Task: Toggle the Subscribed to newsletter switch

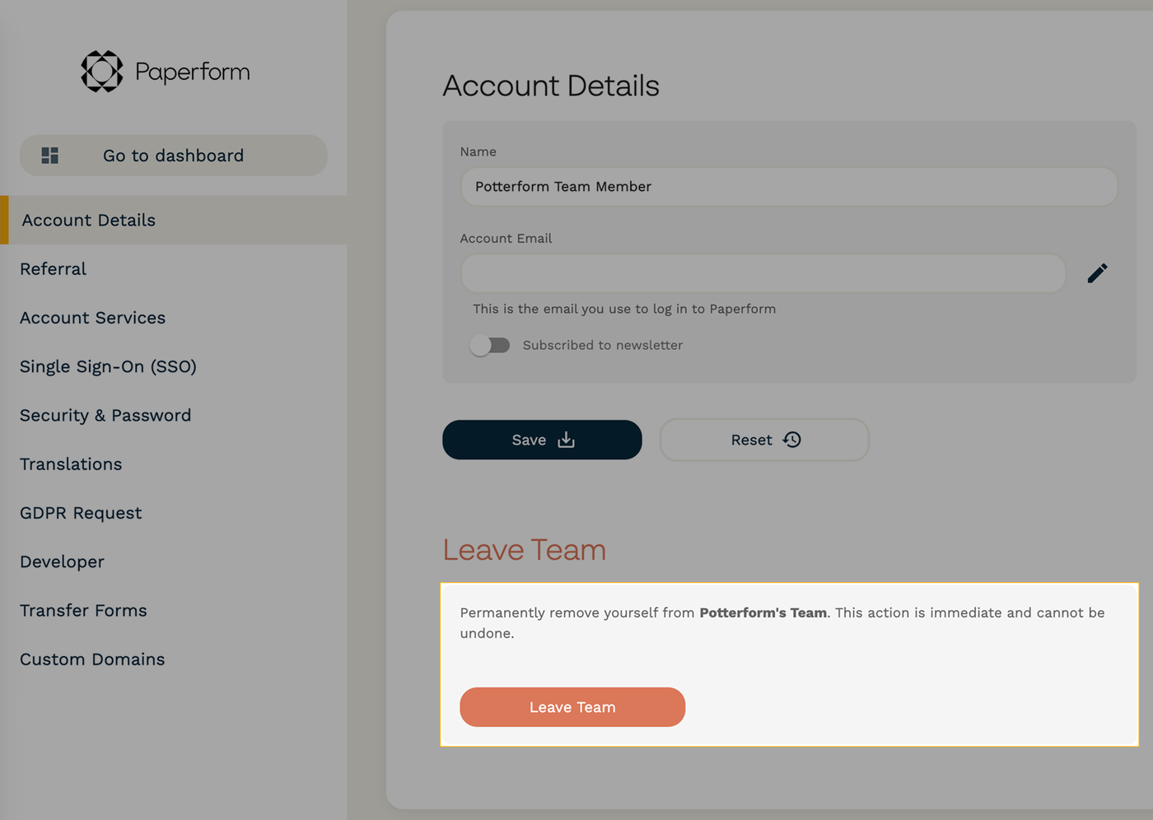Action: [490, 346]
